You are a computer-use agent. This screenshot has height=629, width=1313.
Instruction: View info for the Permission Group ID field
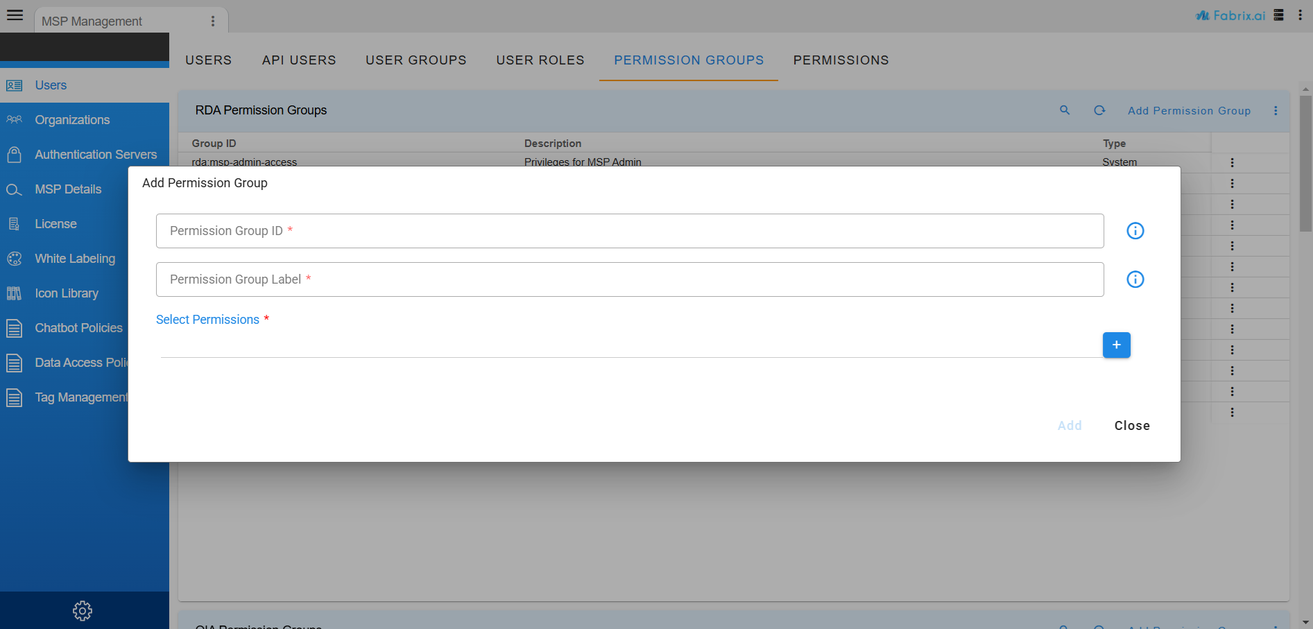[x=1135, y=230]
